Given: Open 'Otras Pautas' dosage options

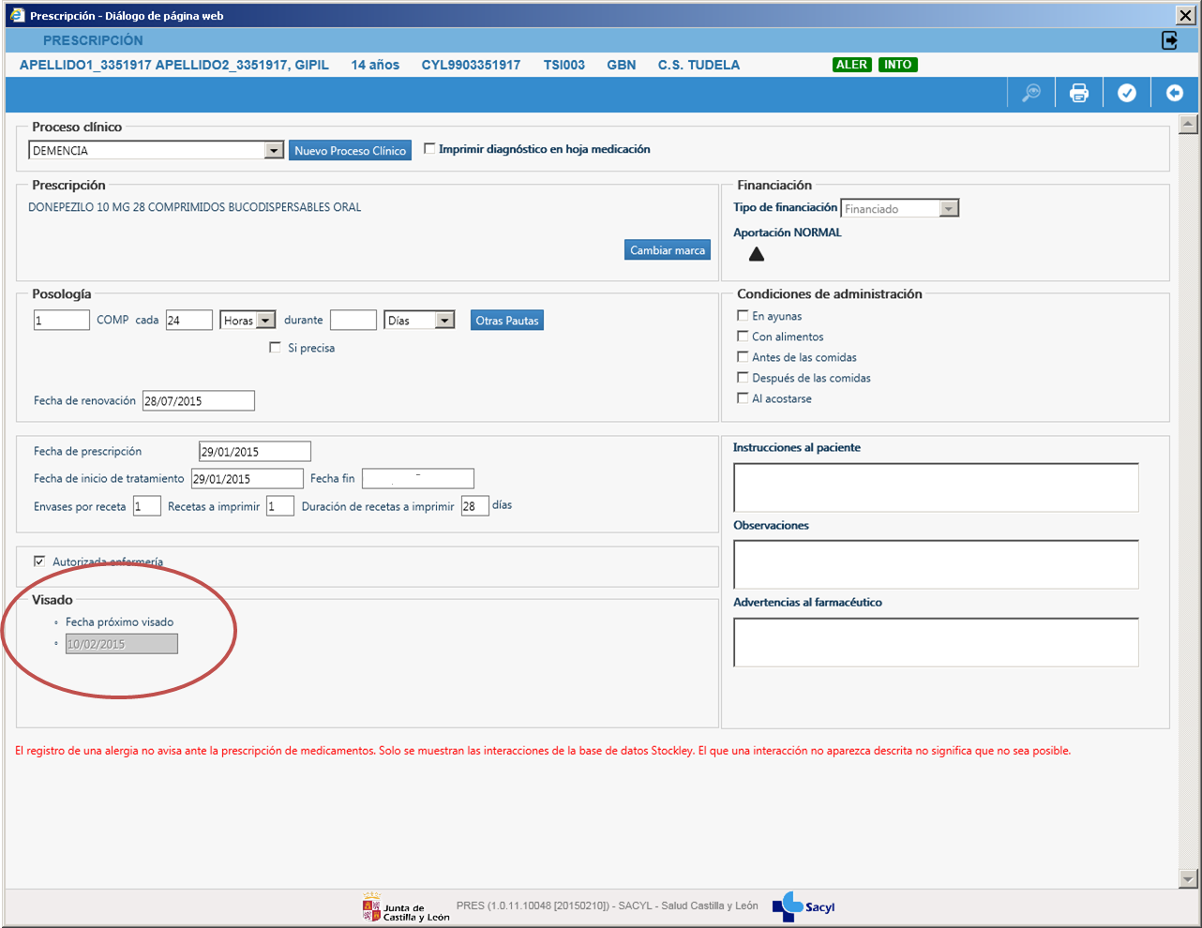Looking at the screenshot, I should point(506,321).
